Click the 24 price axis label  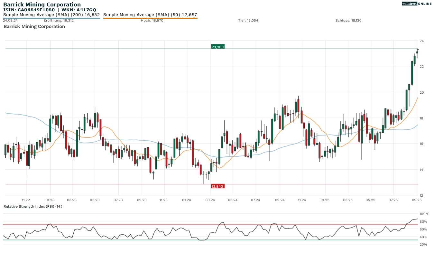pyautogui.click(x=421, y=41)
